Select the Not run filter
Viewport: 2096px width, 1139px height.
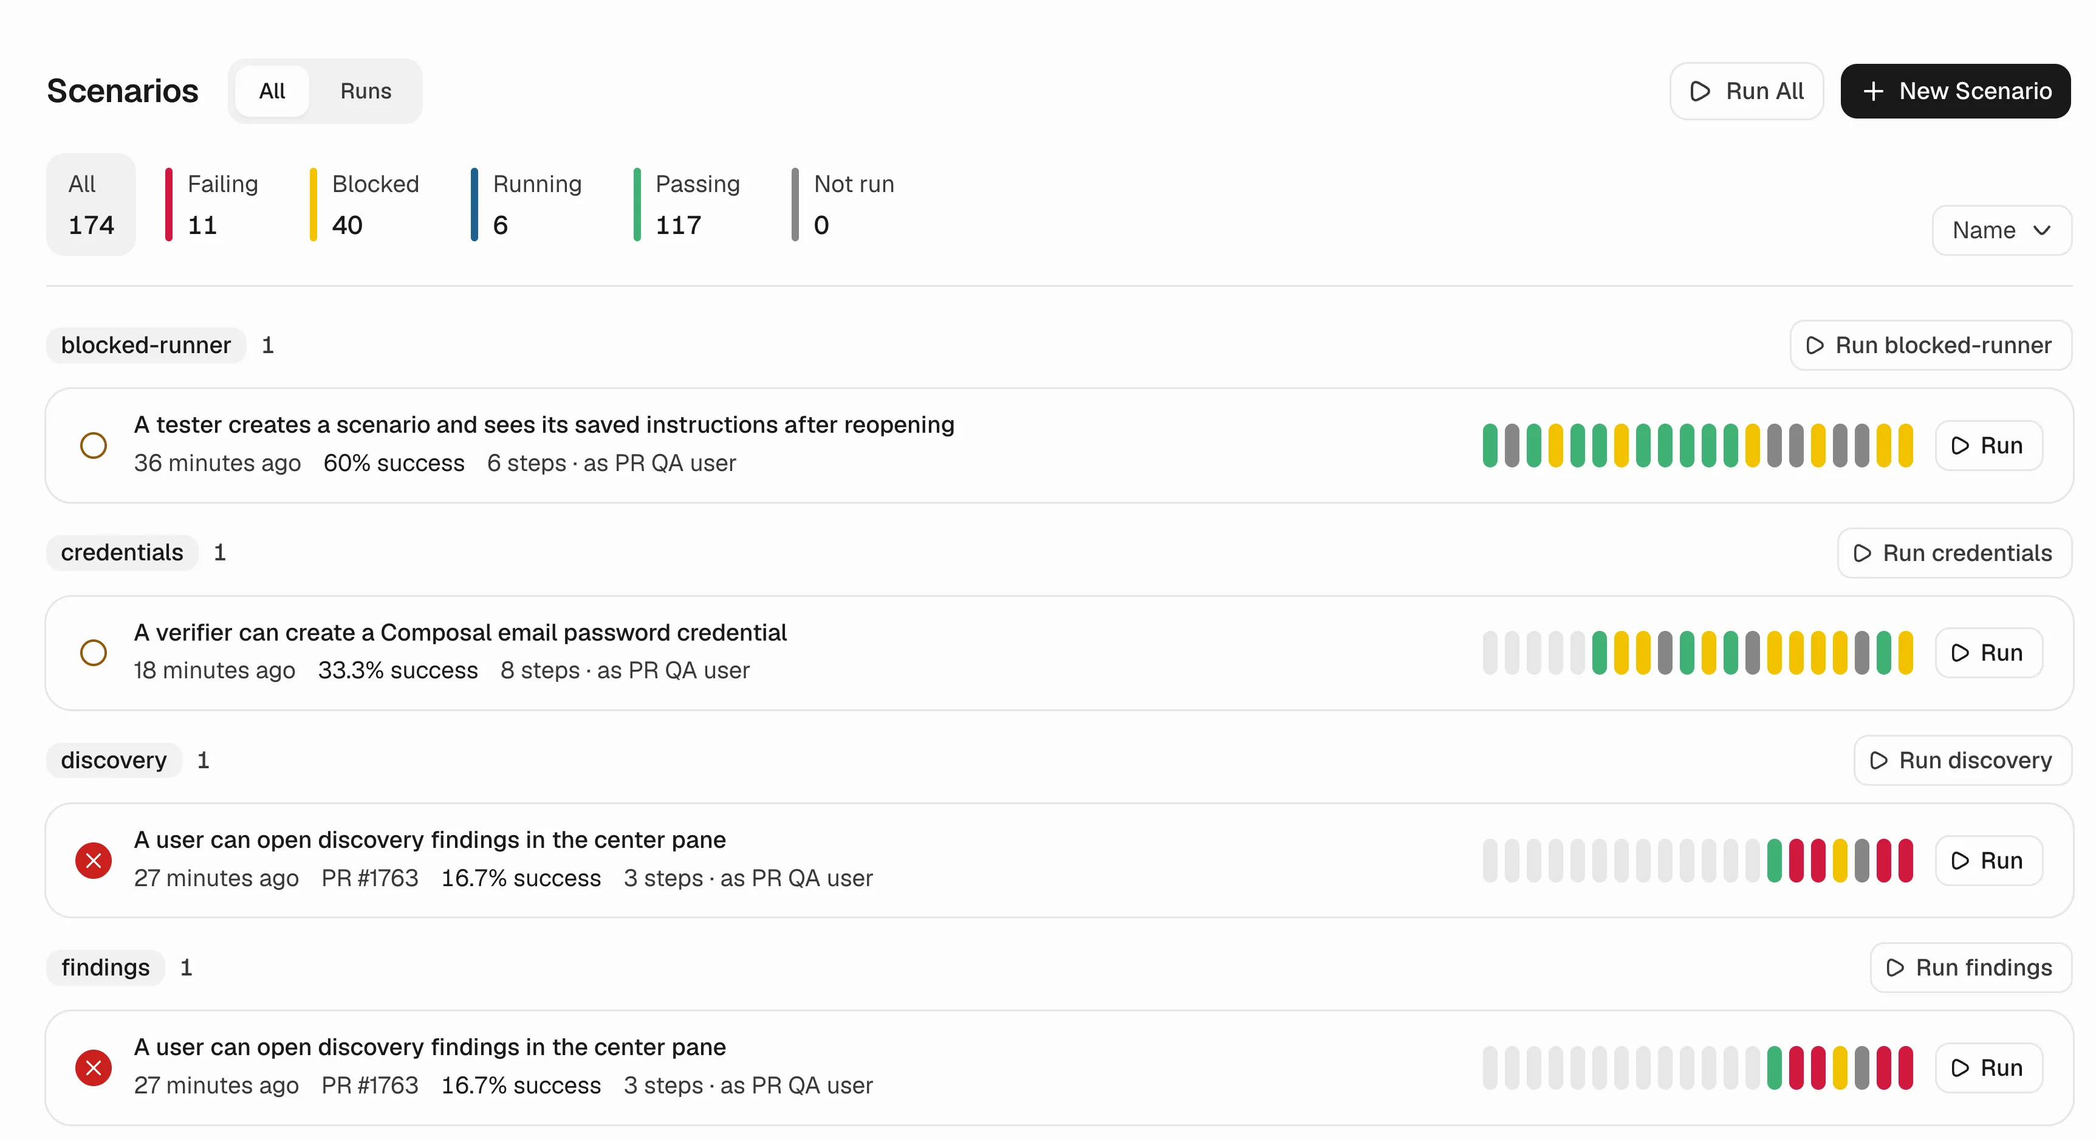pyautogui.click(x=844, y=204)
